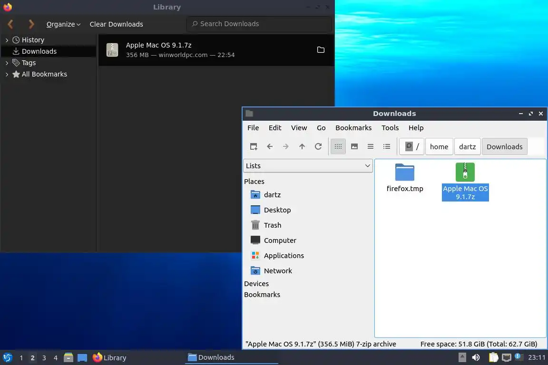Viewport: 548px width, 365px height.
Task: Click the back arrow in Library window
Action: pyautogui.click(x=10, y=24)
